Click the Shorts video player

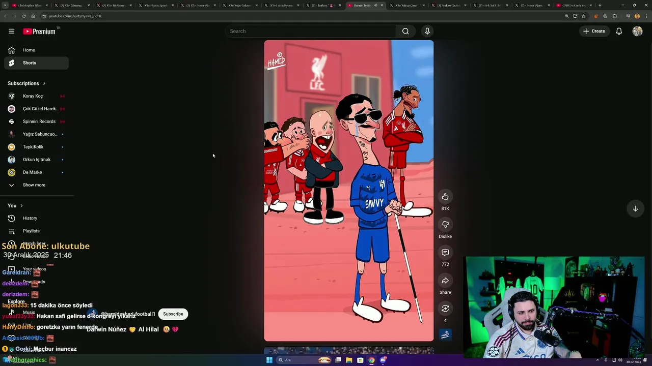[x=349, y=191]
